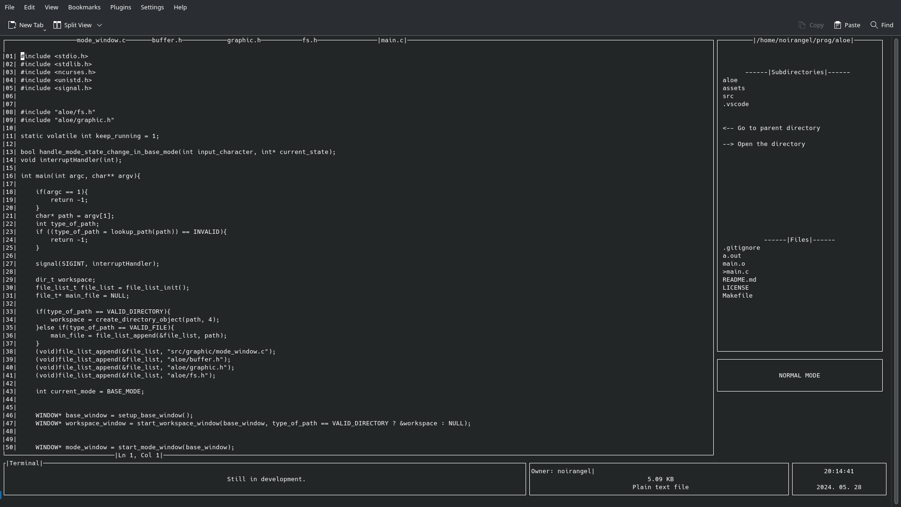The height and width of the screenshot is (507, 901).
Task: Open the main.c file
Action: pos(737,271)
